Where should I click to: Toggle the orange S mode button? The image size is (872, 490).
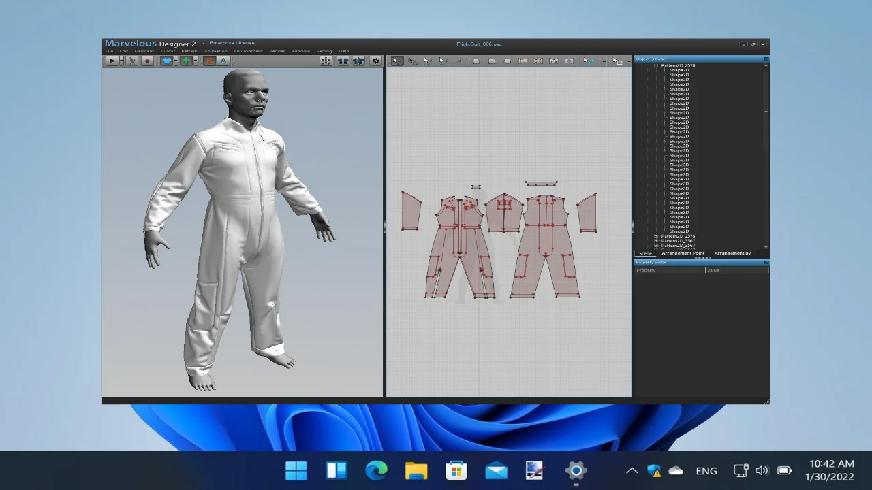click(210, 61)
